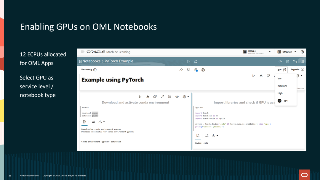Open comments on conda paragraph
The image size is (320, 180).
155,97
